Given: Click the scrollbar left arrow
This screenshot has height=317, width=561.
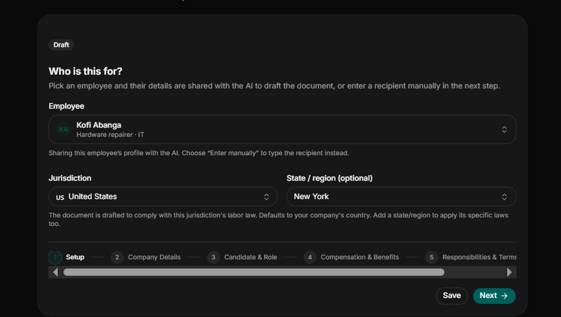Looking at the screenshot, I should click(x=56, y=272).
